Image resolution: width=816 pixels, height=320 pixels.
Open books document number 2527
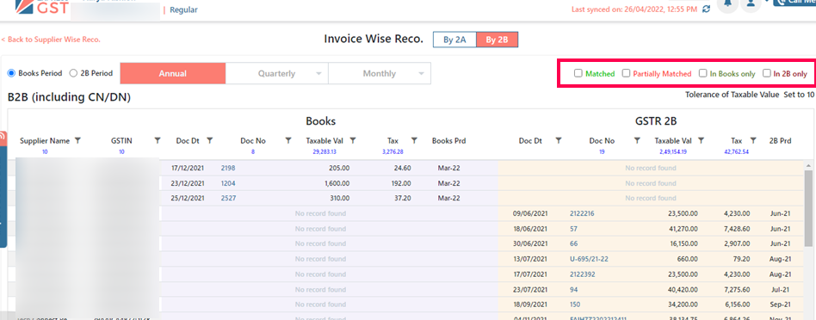tap(228, 198)
